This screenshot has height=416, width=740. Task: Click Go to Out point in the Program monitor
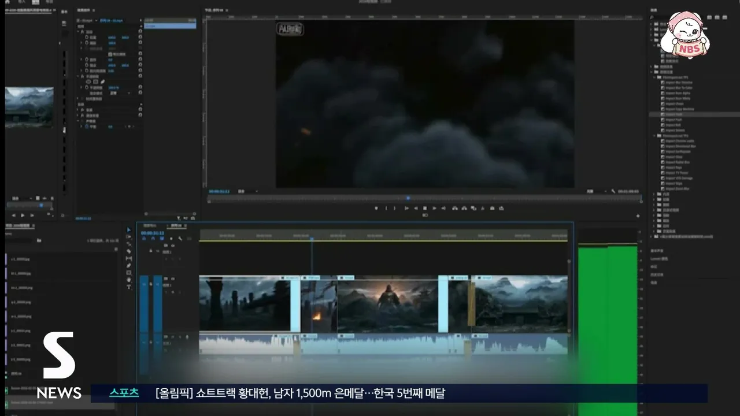(x=443, y=208)
